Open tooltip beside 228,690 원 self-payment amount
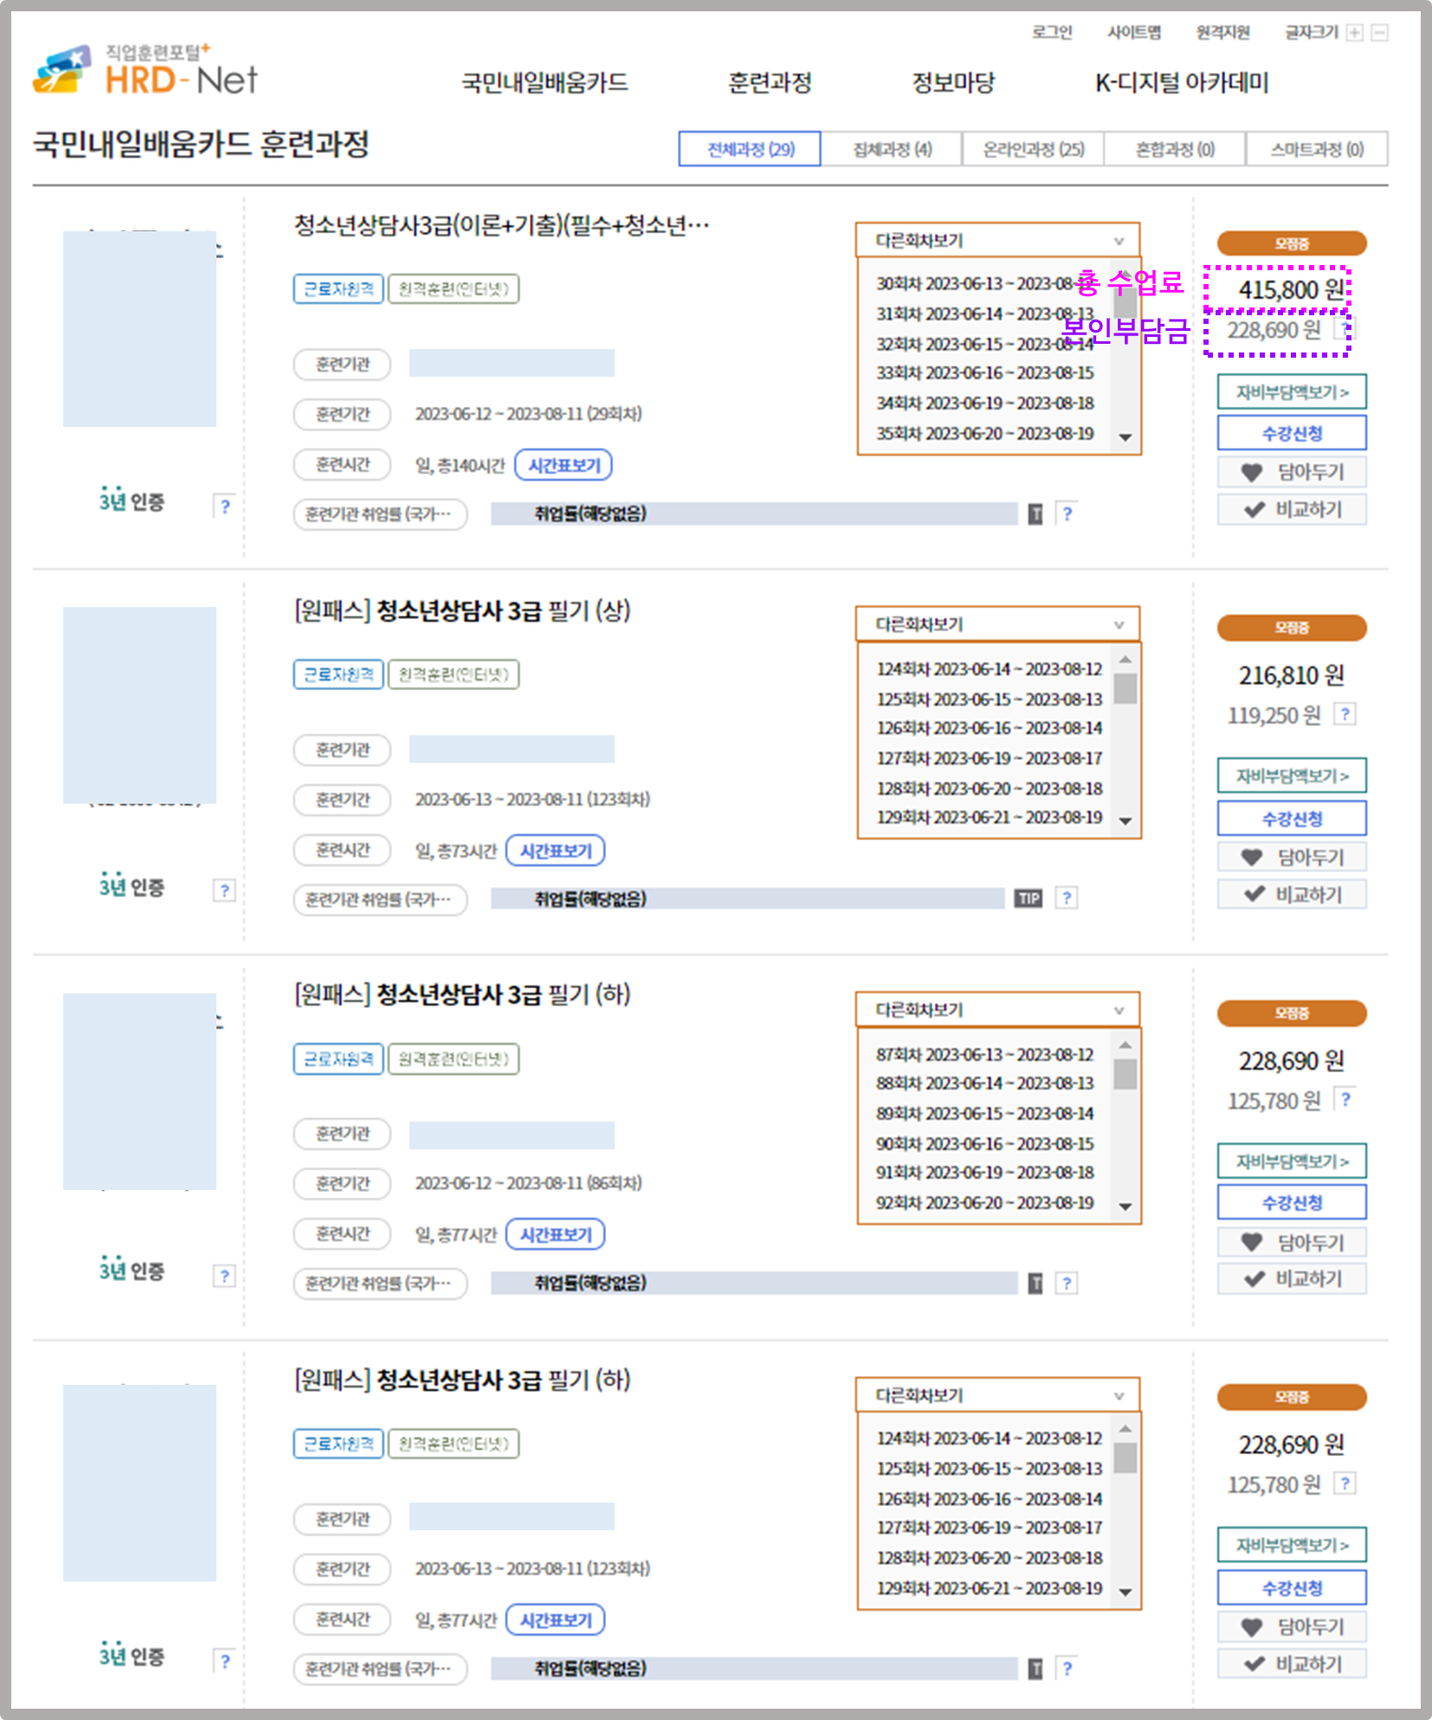The image size is (1432, 1720). 1345,329
